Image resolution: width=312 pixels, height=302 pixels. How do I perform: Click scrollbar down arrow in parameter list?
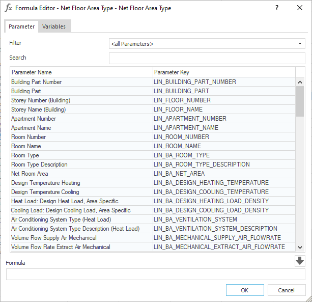300,248
